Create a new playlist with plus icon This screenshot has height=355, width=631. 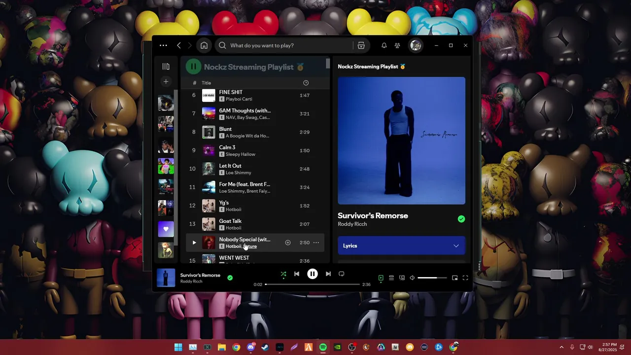pyautogui.click(x=166, y=81)
